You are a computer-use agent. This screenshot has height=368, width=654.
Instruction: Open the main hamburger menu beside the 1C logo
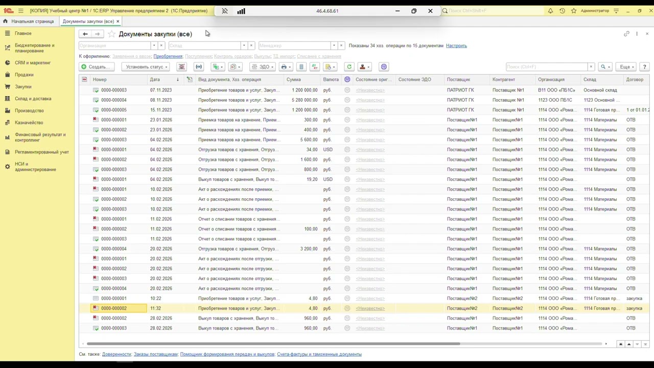(21, 11)
